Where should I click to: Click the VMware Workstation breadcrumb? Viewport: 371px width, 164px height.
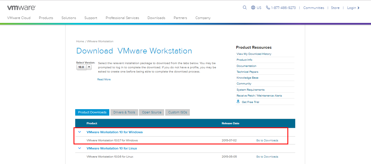pyautogui.click(x=100, y=41)
